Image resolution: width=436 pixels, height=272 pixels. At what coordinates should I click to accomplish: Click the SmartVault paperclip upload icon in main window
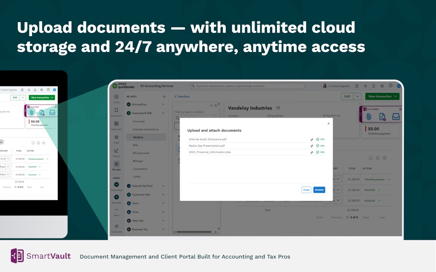tap(369, 117)
